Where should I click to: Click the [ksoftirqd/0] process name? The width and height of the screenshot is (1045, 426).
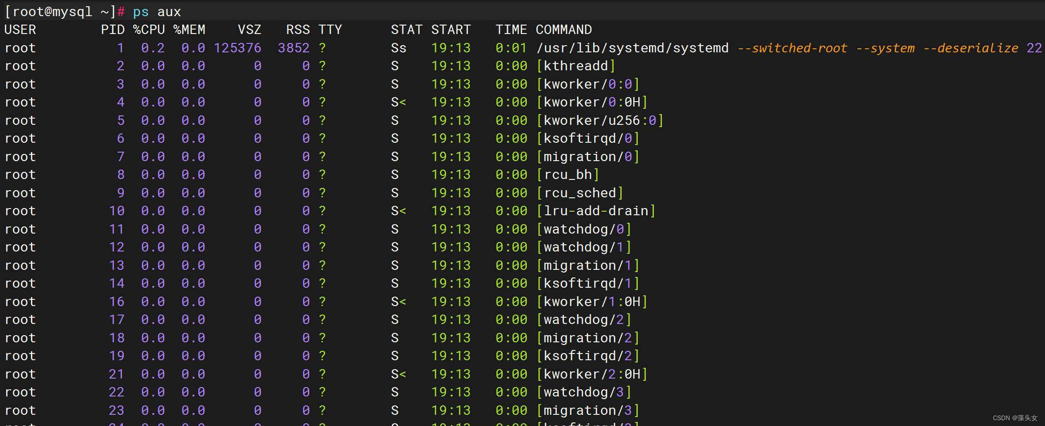(x=589, y=139)
